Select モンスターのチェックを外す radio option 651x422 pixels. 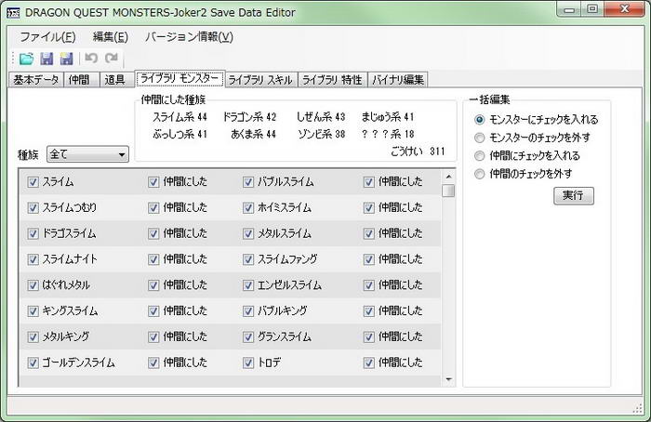(479, 138)
